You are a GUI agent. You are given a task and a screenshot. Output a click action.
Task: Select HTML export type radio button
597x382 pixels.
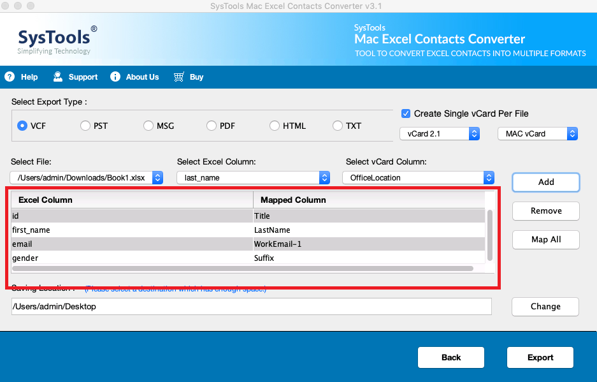tap(275, 126)
